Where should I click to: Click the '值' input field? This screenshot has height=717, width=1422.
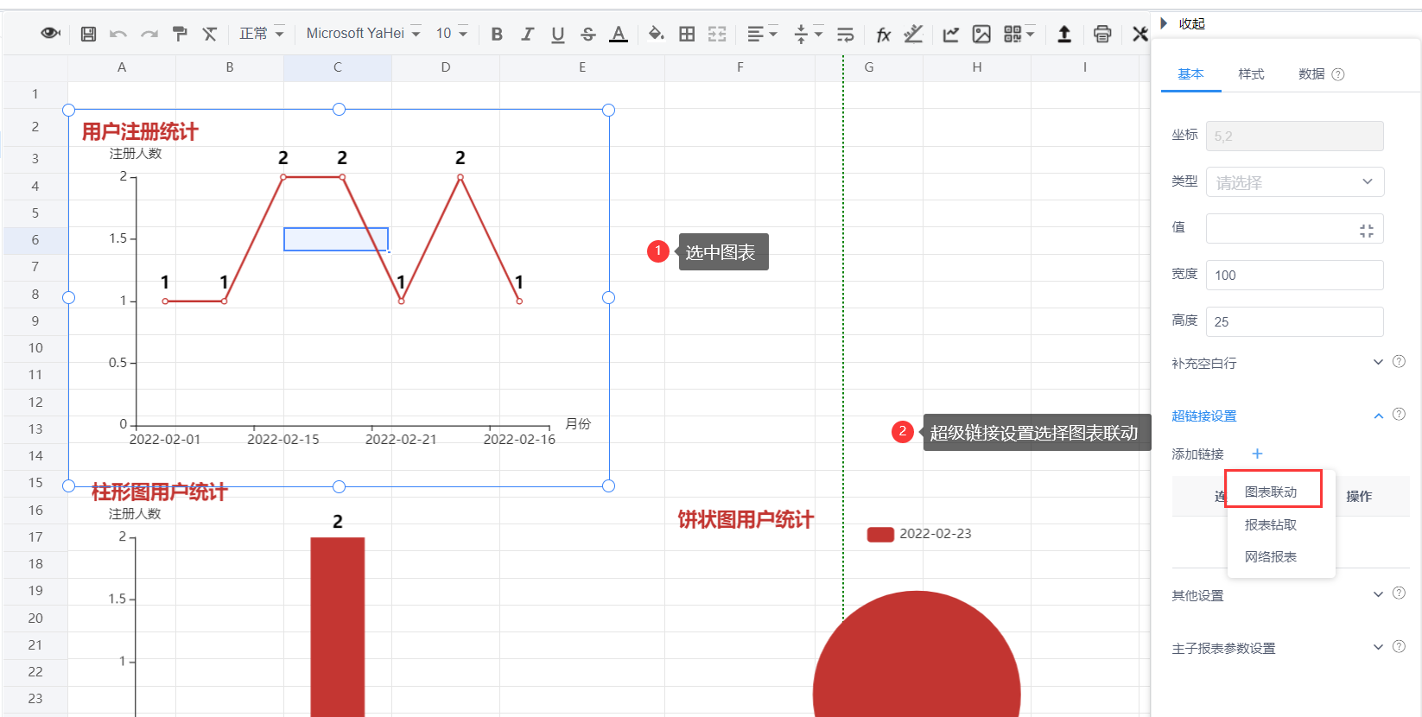click(x=1294, y=229)
